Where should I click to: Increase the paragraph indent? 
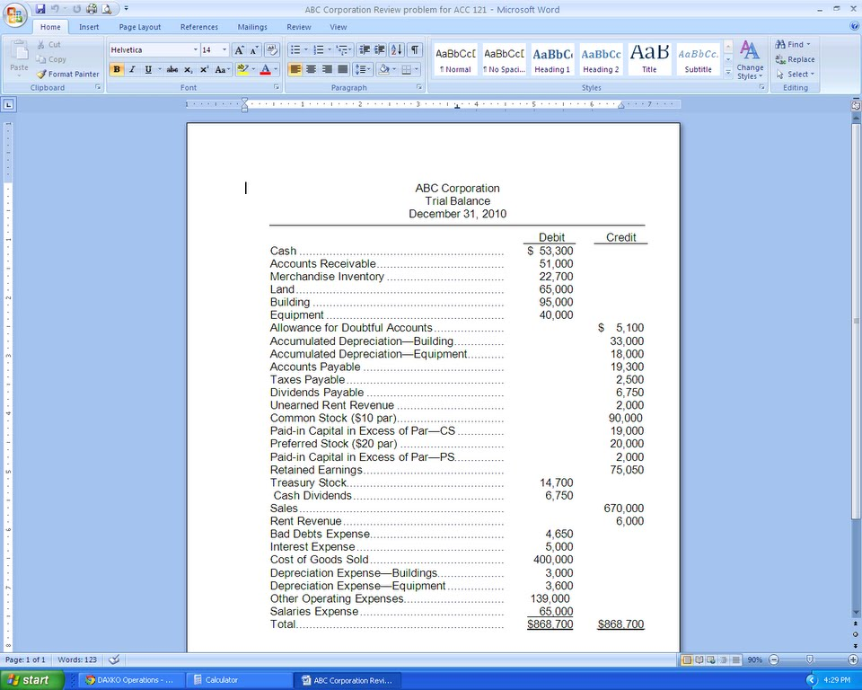pyautogui.click(x=381, y=49)
